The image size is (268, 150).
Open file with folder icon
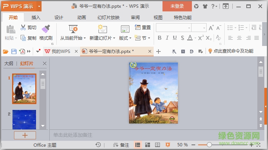(6, 51)
